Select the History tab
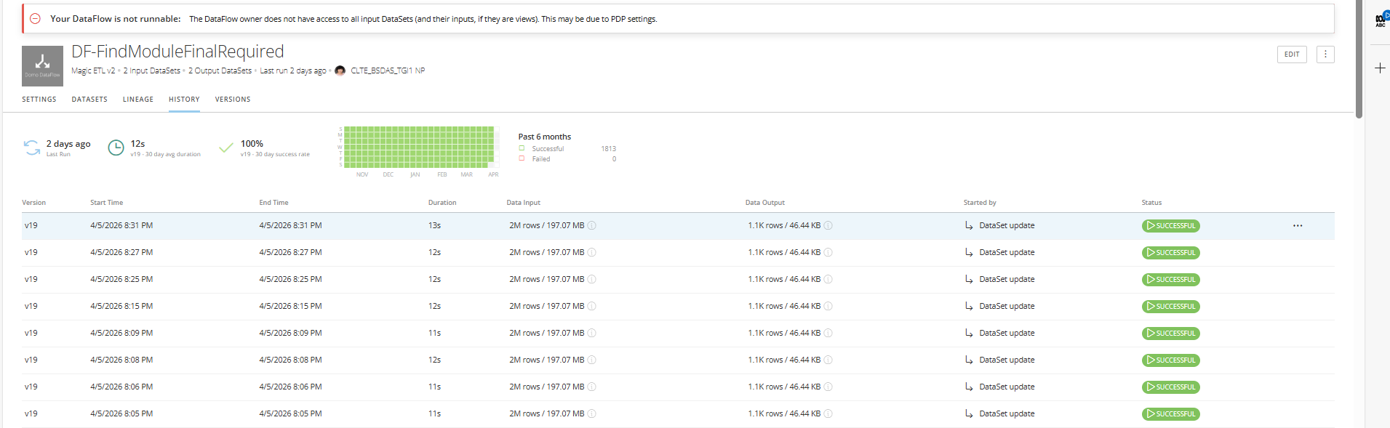This screenshot has width=1390, height=428. [184, 100]
